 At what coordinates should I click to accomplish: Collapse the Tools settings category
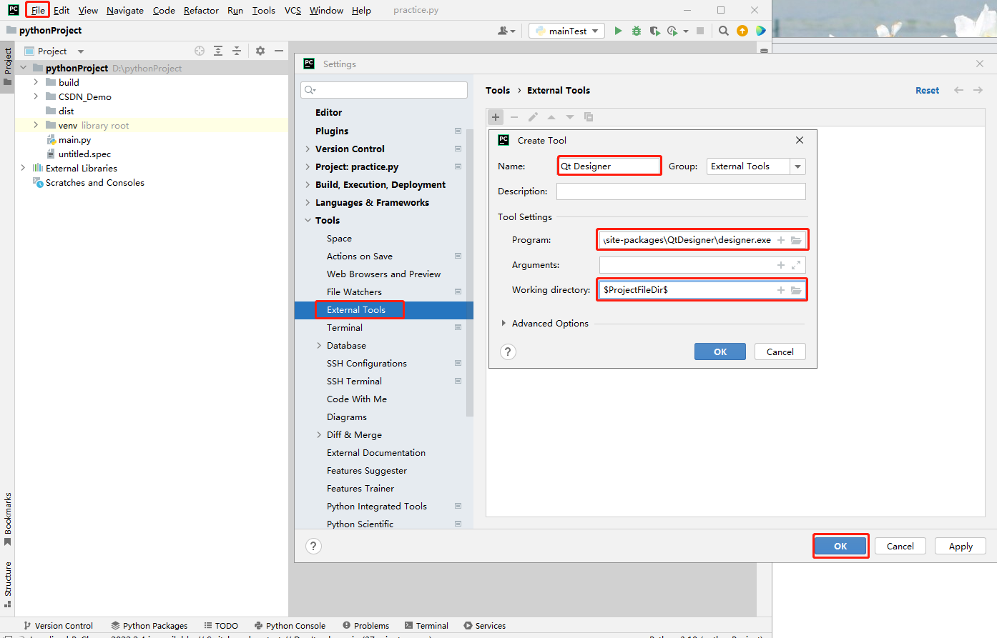tap(308, 221)
